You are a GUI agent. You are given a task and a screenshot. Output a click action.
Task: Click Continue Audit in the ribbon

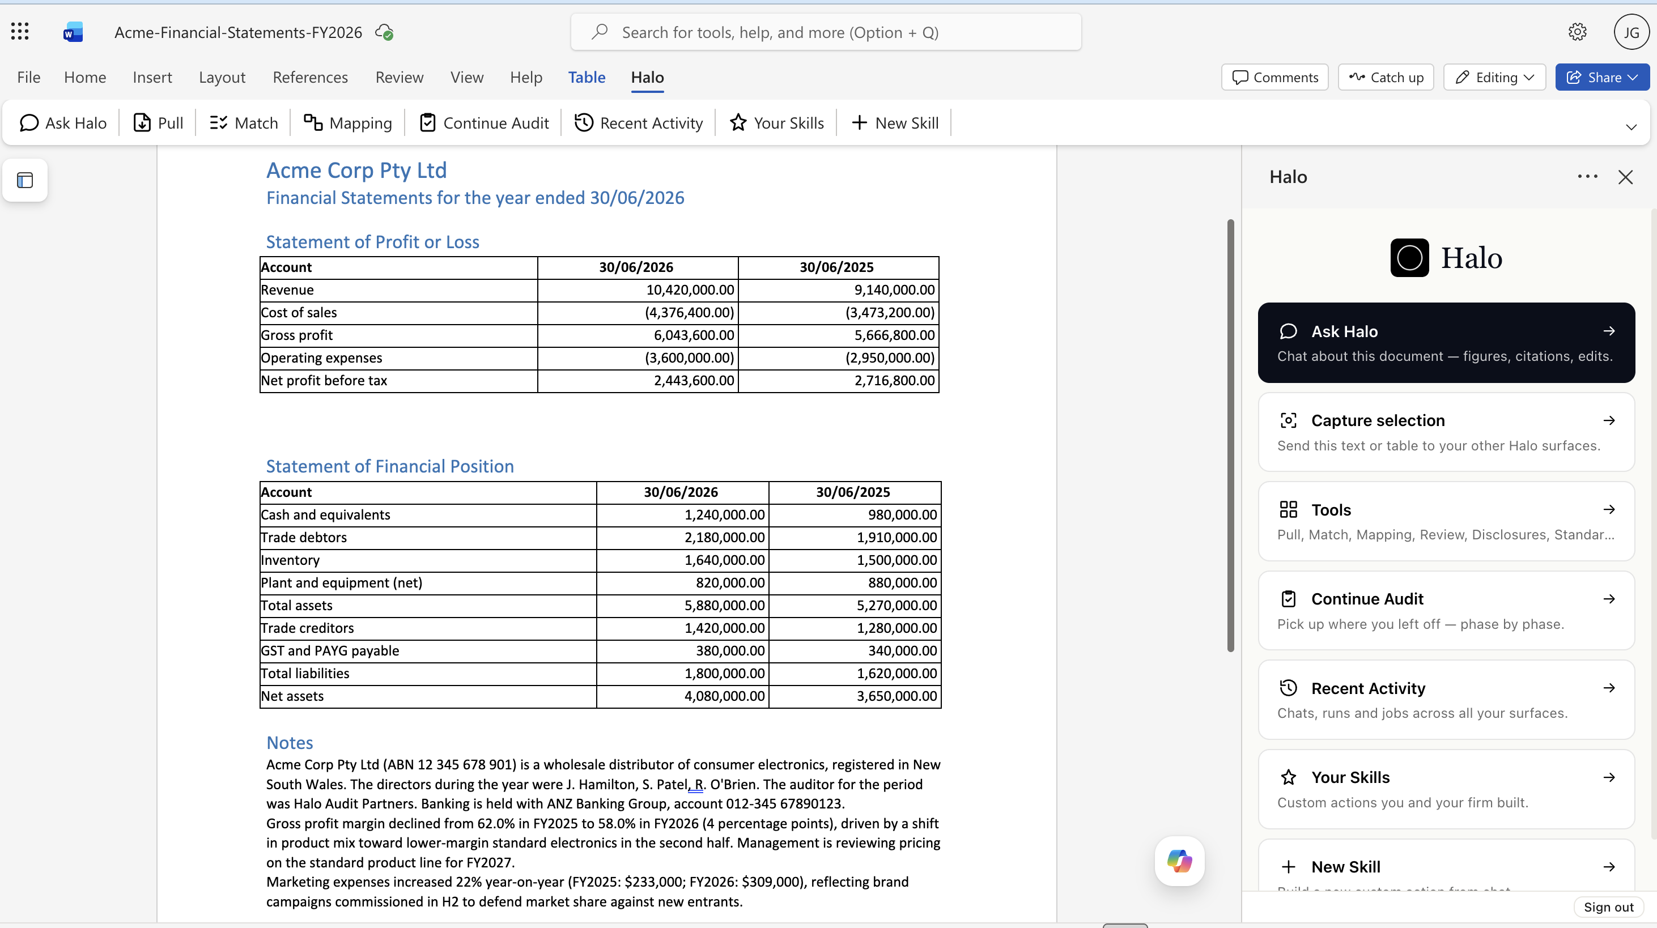pos(484,123)
